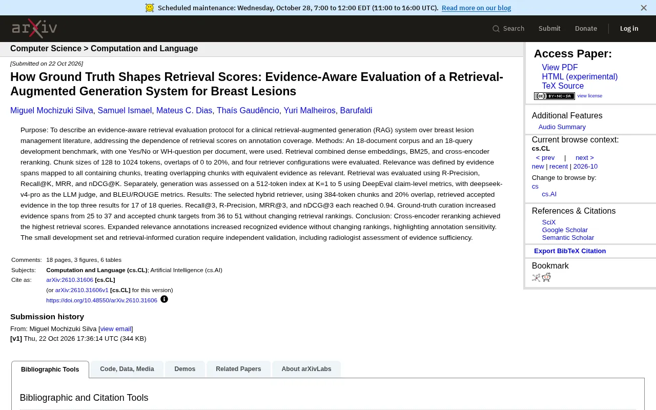Select the Related Papers tab

click(238, 369)
